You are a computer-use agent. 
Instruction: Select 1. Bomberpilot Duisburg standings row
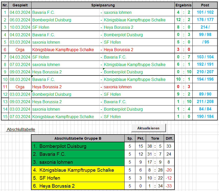pyautogui.click(x=78, y=146)
